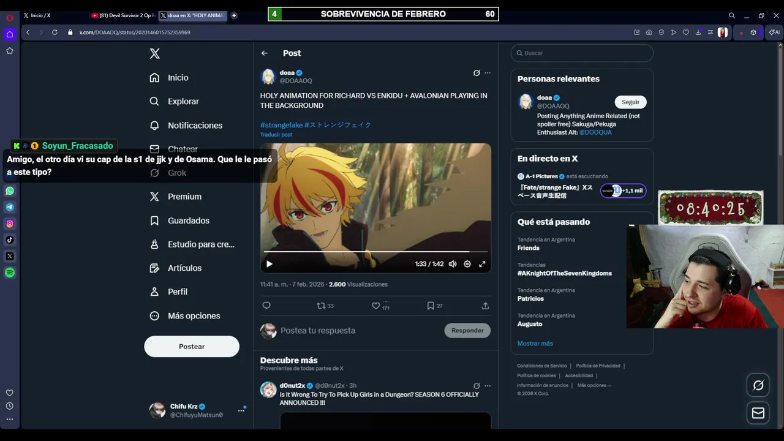The width and height of the screenshot is (784, 441).
Task: Open the downloads icon in toolbar
Action: [x=698, y=32]
